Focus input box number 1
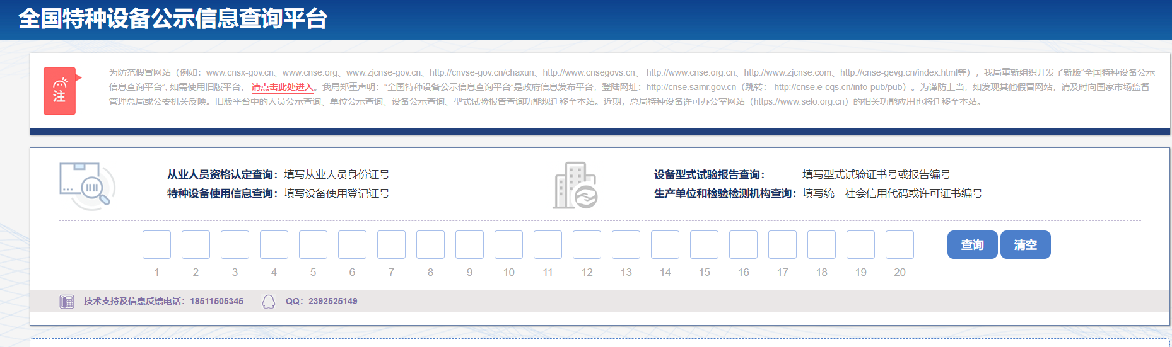This screenshot has width=1172, height=347. pyautogui.click(x=156, y=244)
